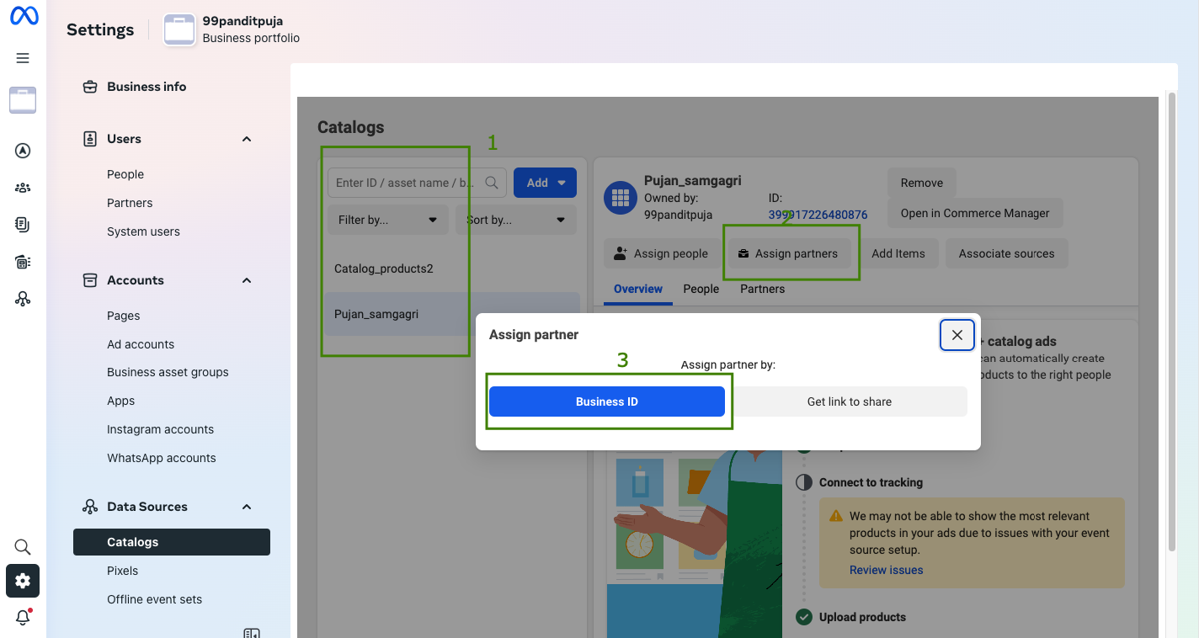Viewport: 1199px width, 638px height.
Task: Collapse the Data Sources section
Action: (247, 507)
